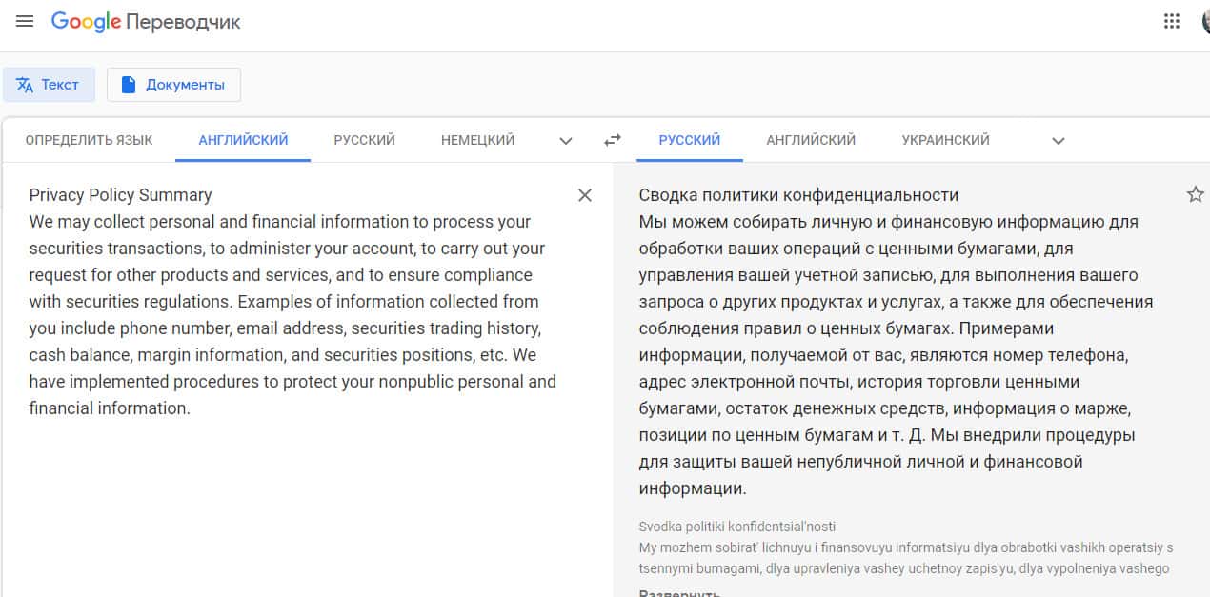Switch to Документы translation mode
This screenshot has height=597, width=1210.
tap(173, 85)
